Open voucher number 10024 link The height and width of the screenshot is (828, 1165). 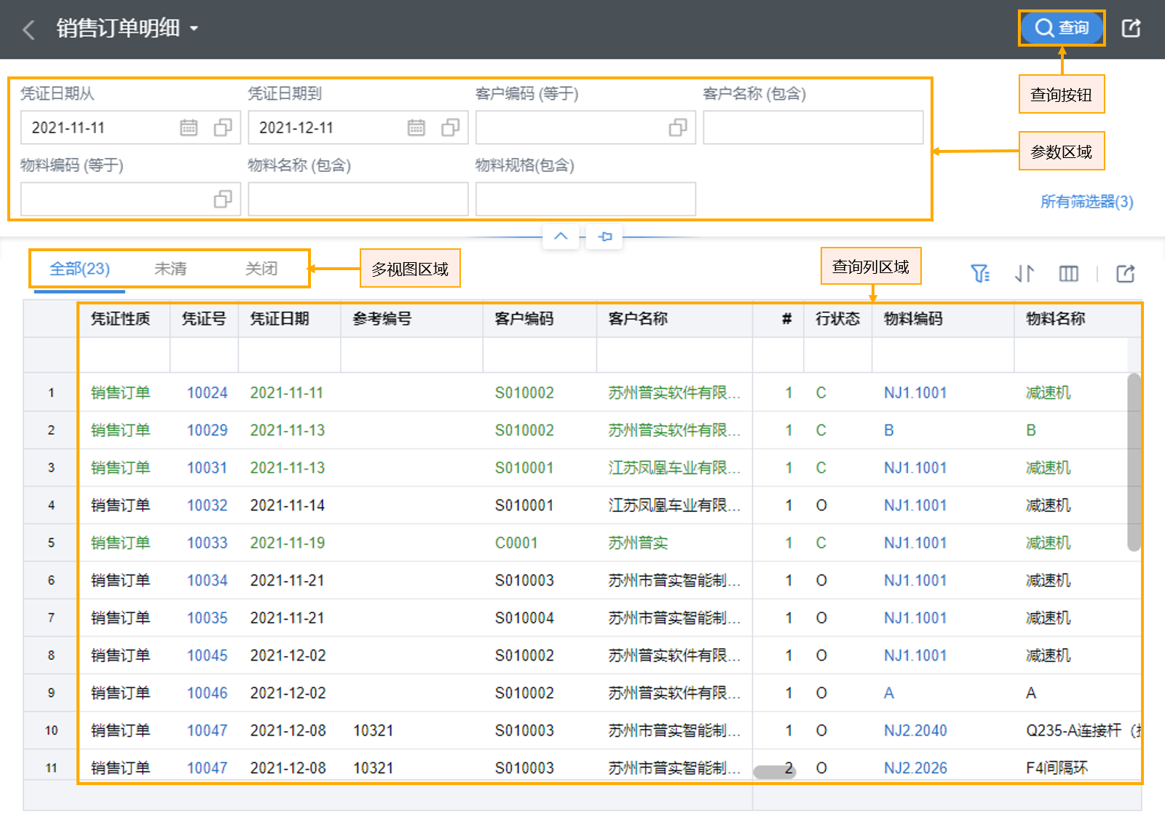208,393
